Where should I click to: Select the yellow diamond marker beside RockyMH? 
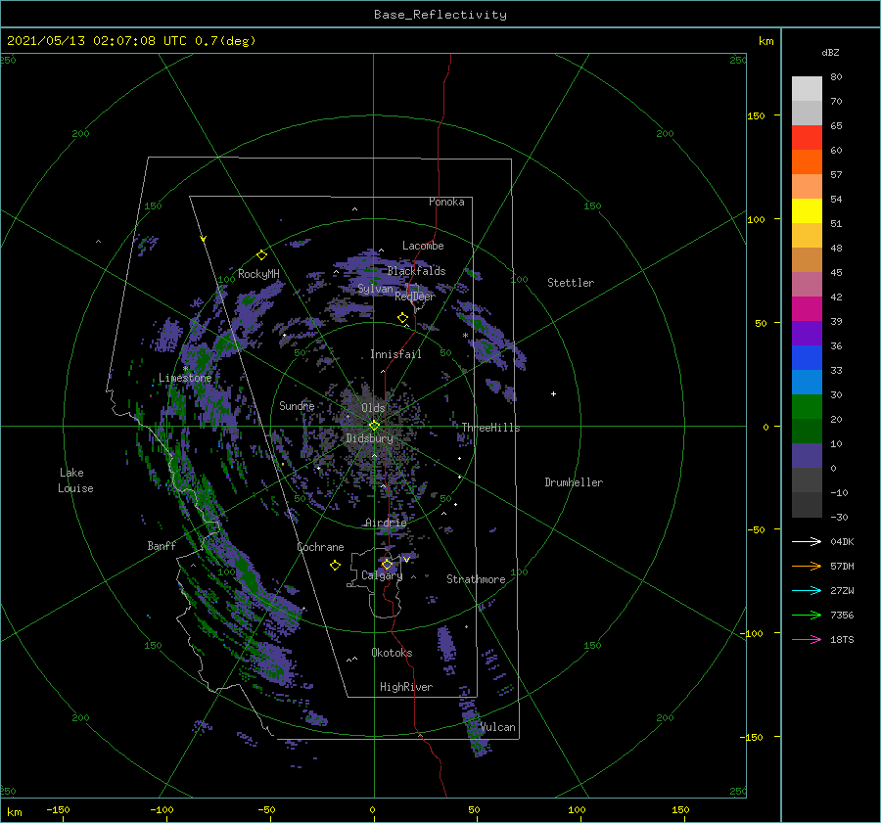tap(261, 255)
